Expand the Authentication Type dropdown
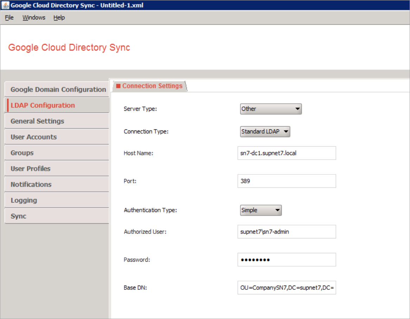This screenshot has width=410, height=319. coord(261,210)
